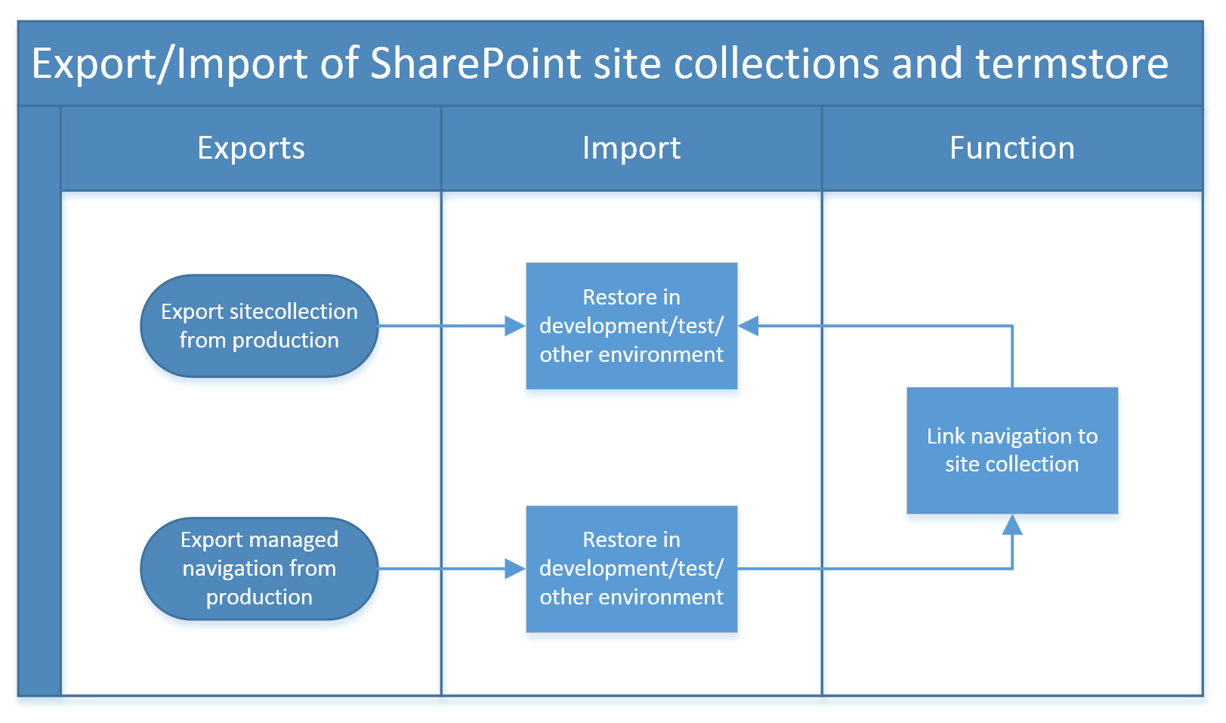Click the Link navigation to site collection box
Viewport: 1226px width, 723px height.
(x=1011, y=450)
